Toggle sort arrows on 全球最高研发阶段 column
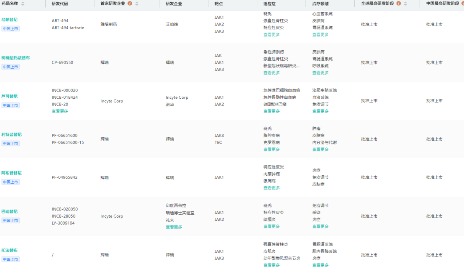This screenshot has height=268, width=464. click(405, 3)
